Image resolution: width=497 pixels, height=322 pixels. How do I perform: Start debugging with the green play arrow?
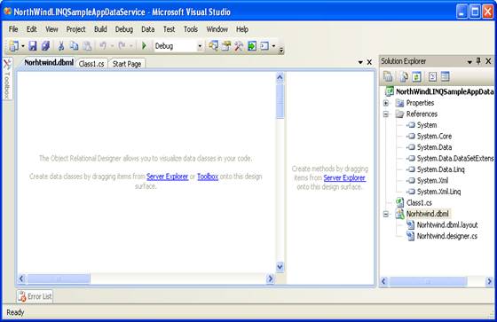coord(144,46)
